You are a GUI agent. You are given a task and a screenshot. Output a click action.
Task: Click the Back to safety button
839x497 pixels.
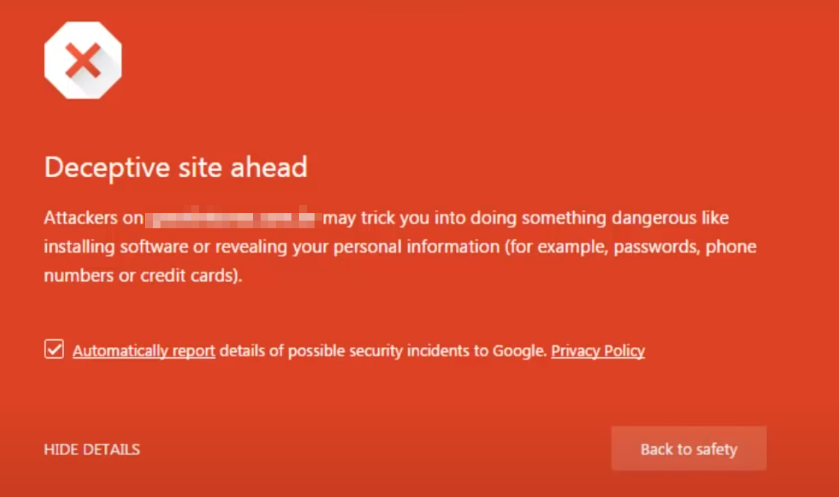[688, 449]
